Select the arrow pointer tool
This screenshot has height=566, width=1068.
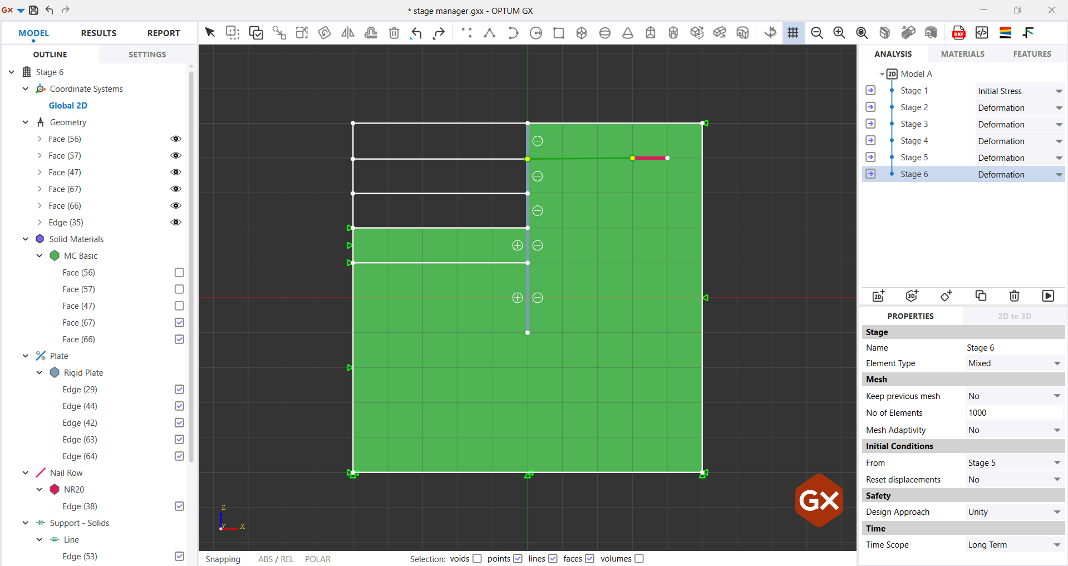[x=210, y=33]
